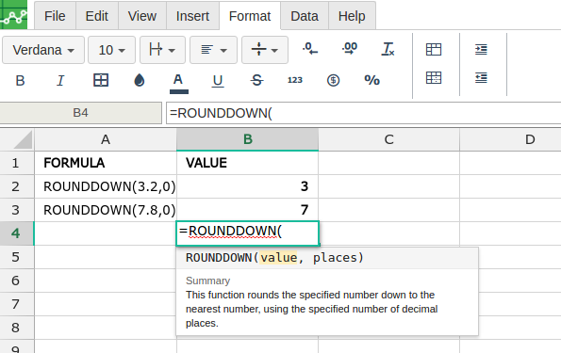The image size is (561, 353).
Task: Click the green spreadsheet app logo
Action: [x=13, y=14]
